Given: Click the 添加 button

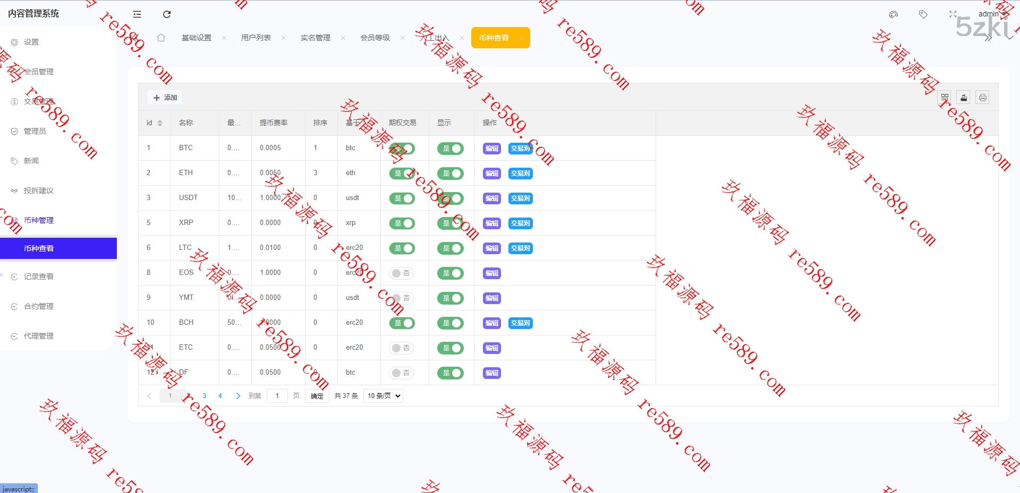Looking at the screenshot, I should point(165,98).
